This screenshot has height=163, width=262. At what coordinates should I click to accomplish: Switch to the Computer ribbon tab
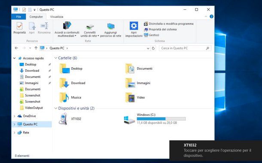point(36,17)
